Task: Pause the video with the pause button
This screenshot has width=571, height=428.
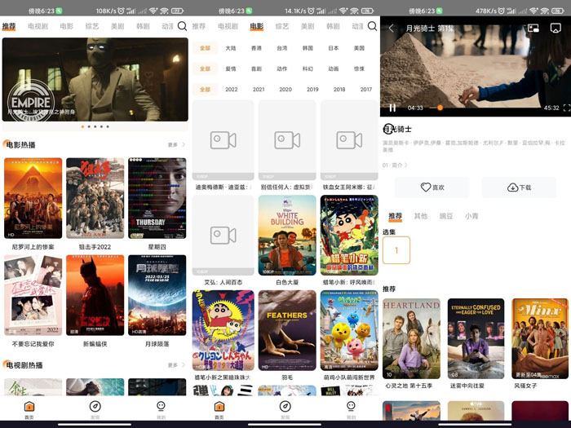Action: [392, 108]
